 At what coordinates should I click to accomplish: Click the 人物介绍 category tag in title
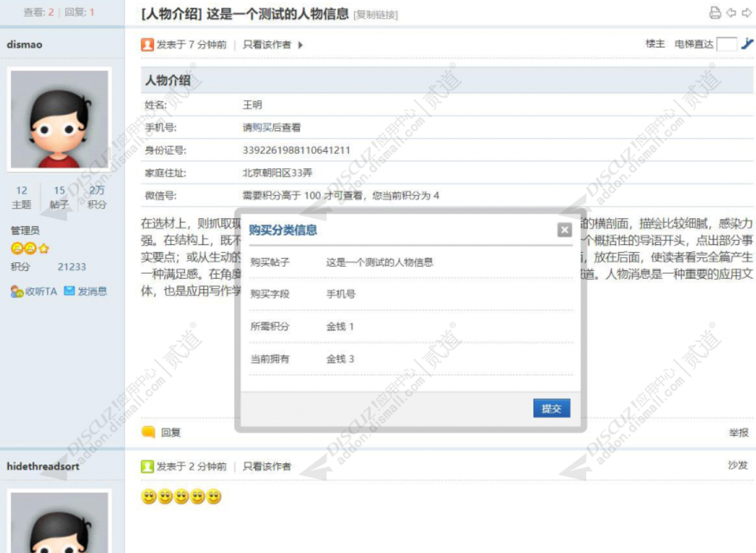pos(171,14)
